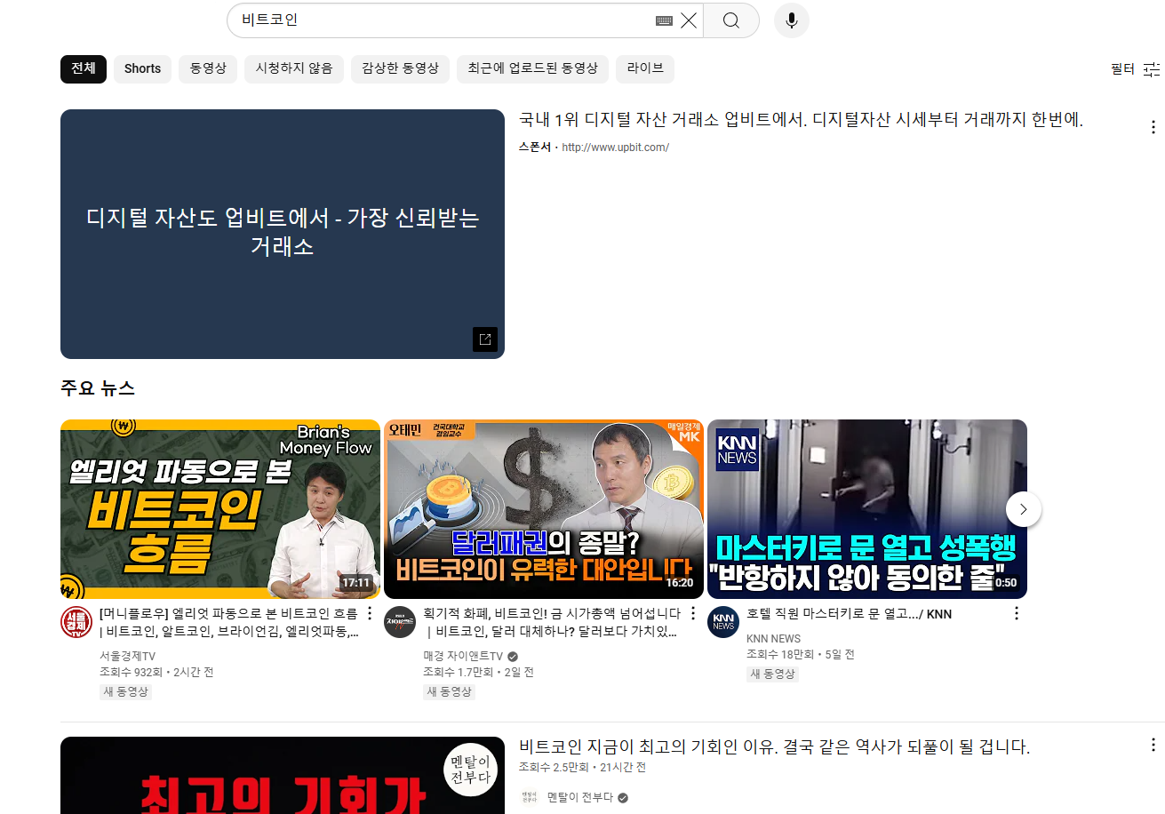Enable the 시청하지 않음 filter

(294, 68)
